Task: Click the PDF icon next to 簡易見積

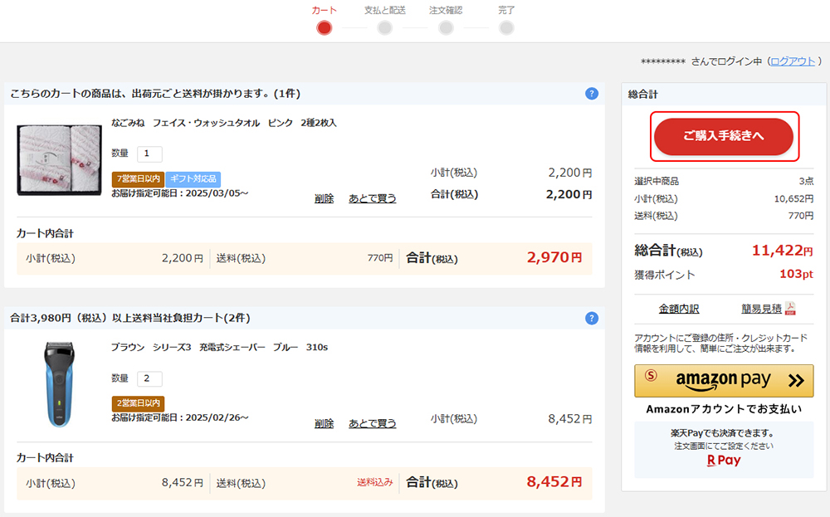Action: tap(790, 309)
